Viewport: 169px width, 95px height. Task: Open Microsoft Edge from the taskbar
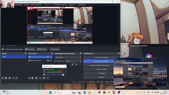coord(85,92)
